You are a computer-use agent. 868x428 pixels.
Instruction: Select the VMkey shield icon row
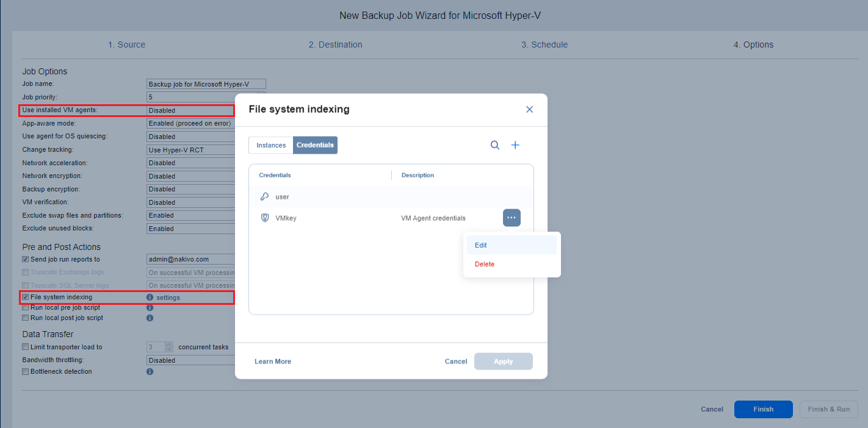tap(265, 218)
